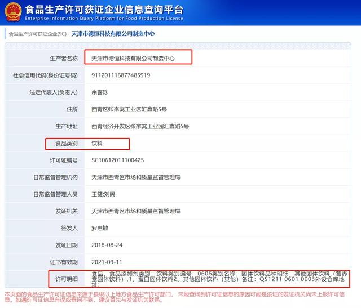Screen dimensions: 361x308
Task: Select legal representative name 余喜珍
Action: [100, 92]
